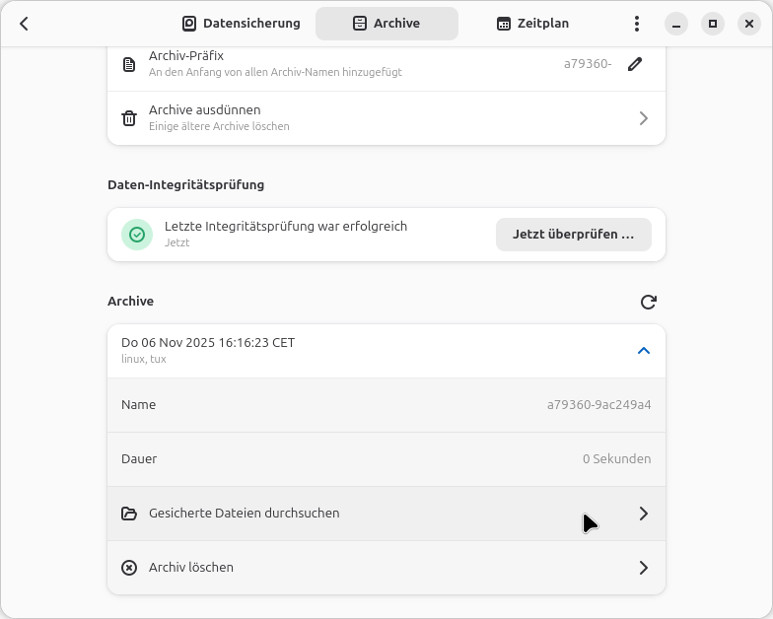
Task: Click chevron on Gesicherte Dateien durchsuchen row
Action: coord(644,514)
